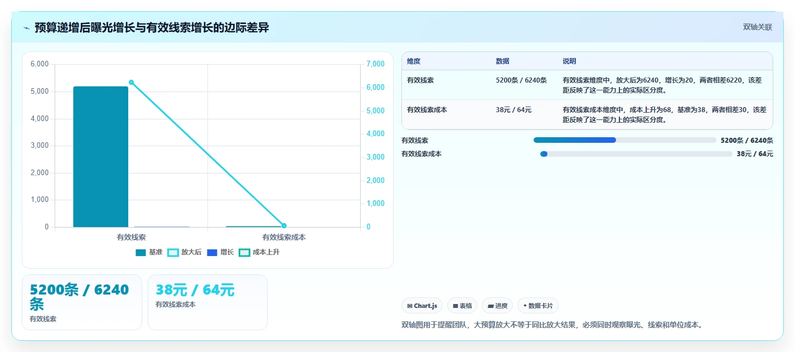Click the 38元 / 64元 value beside progress bar
The height and width of the screenshot is (352, 795).
coord(755,154)
